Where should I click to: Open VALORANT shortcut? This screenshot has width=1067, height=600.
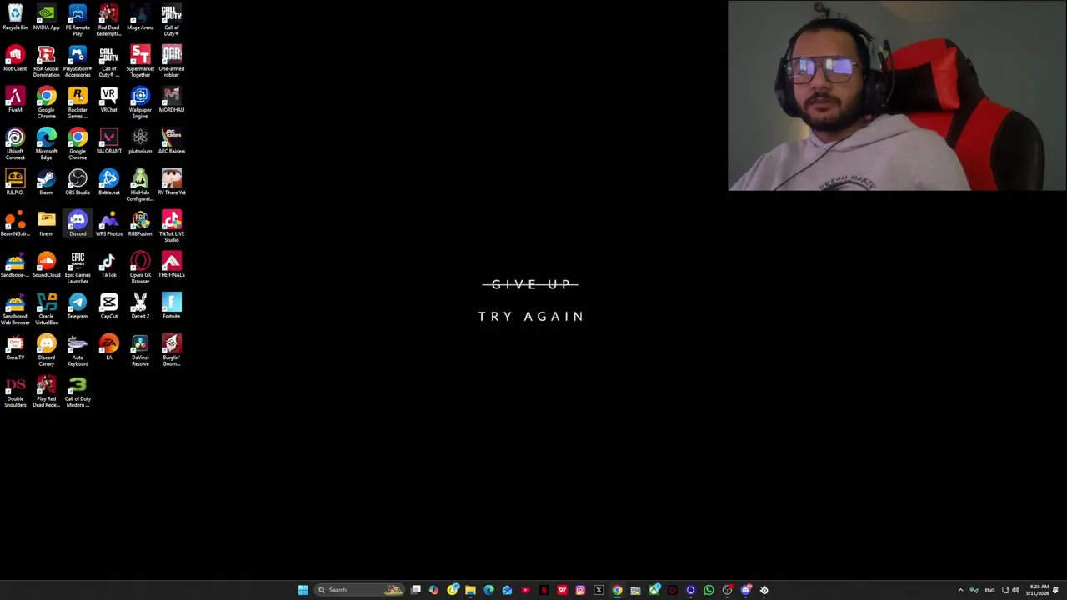pos(108,142)
